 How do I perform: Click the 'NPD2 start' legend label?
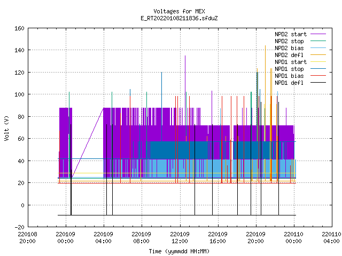coord(291,34)
